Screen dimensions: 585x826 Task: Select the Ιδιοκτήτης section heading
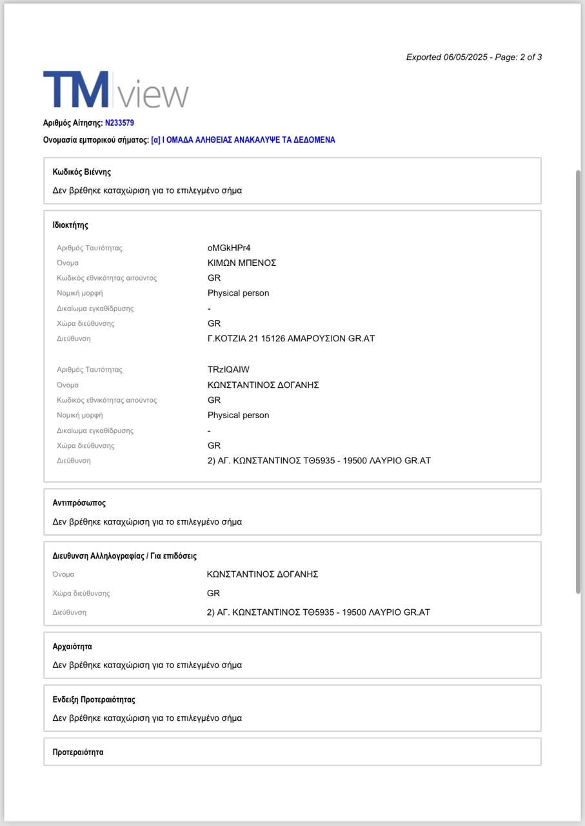[70, 225]
